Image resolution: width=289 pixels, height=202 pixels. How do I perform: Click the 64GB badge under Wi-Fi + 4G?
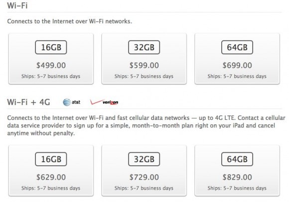pyautogui.click(x=237, y=159)
